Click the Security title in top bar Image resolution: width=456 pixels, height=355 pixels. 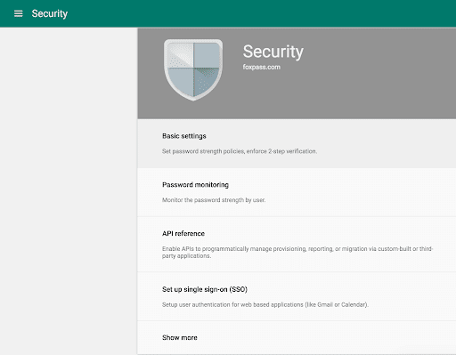pyautogui.click(x=50, y=13)
